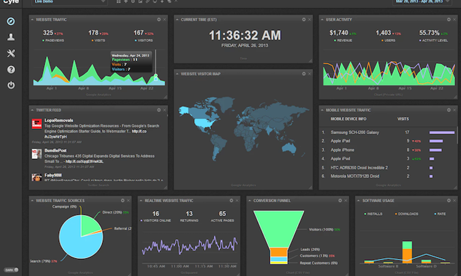
Task: Open the tools wrench icon in sidebar
Action: click(11, 53)
